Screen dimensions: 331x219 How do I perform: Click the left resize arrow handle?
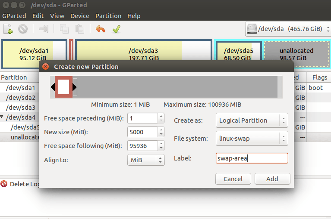pyautogui.click(x=53, y=87)
